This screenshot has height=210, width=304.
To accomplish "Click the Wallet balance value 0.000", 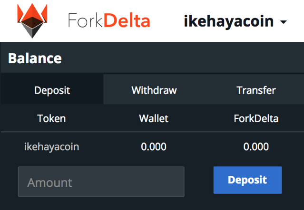I will click(154, 146).
